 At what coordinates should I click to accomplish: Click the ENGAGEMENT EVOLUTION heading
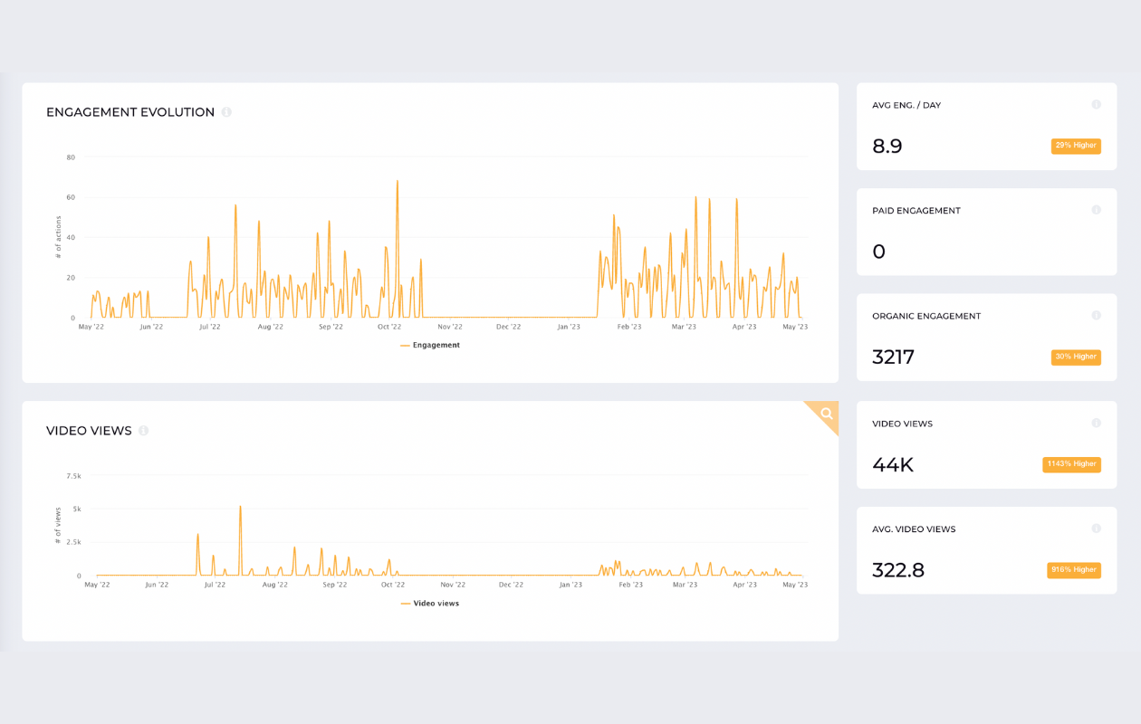click(130, 112)
